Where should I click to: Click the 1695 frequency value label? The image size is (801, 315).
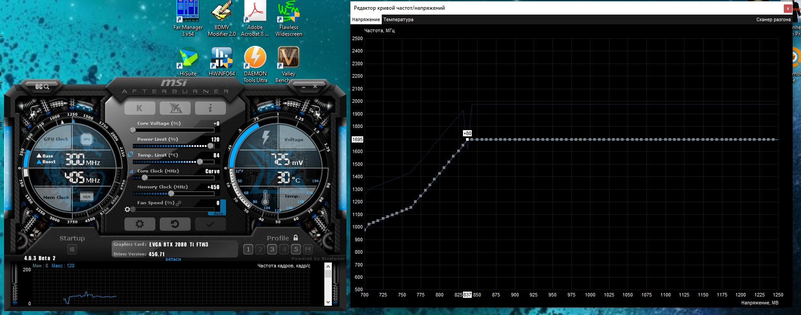click(x=357, y=139)
